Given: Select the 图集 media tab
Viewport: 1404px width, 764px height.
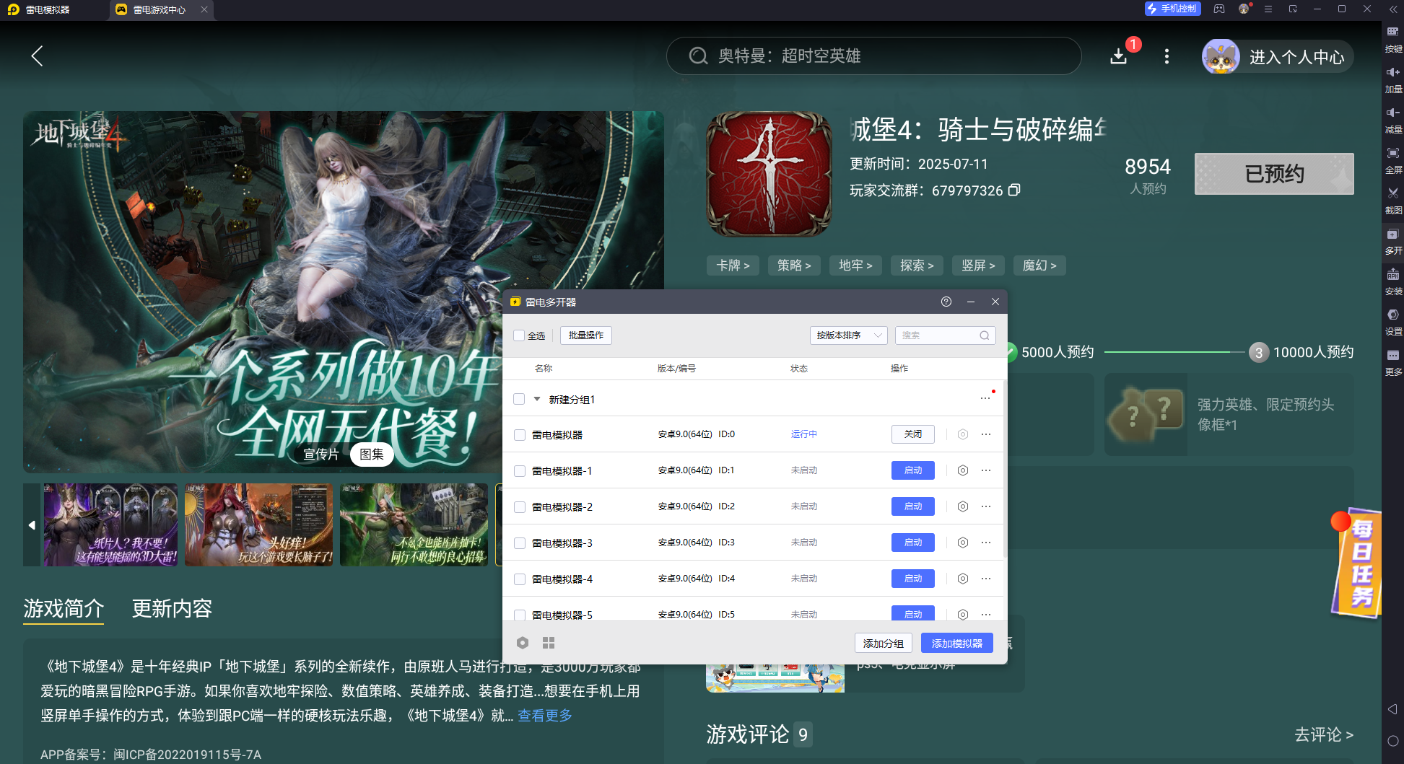Looking at the screenshot, I should [372, 455].
